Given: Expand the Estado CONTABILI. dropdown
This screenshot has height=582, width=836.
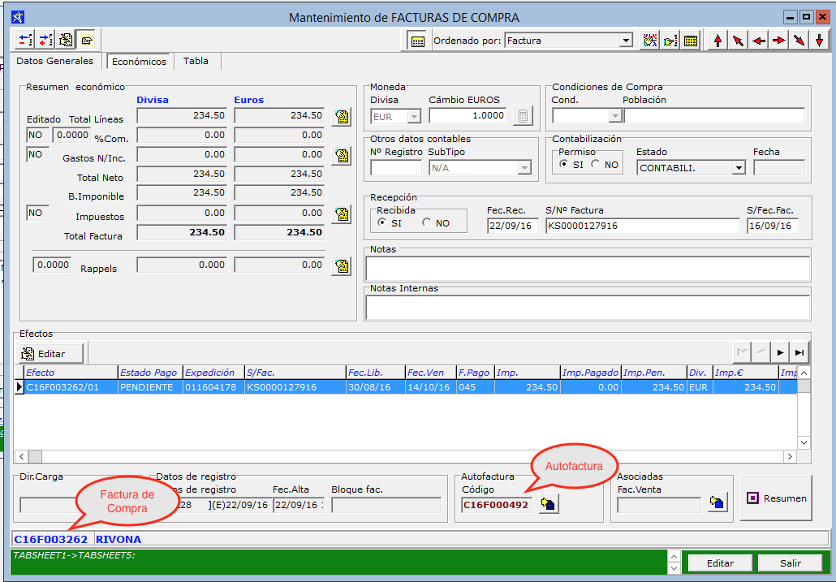Looking at the screenshot, I should coord(738,168).
